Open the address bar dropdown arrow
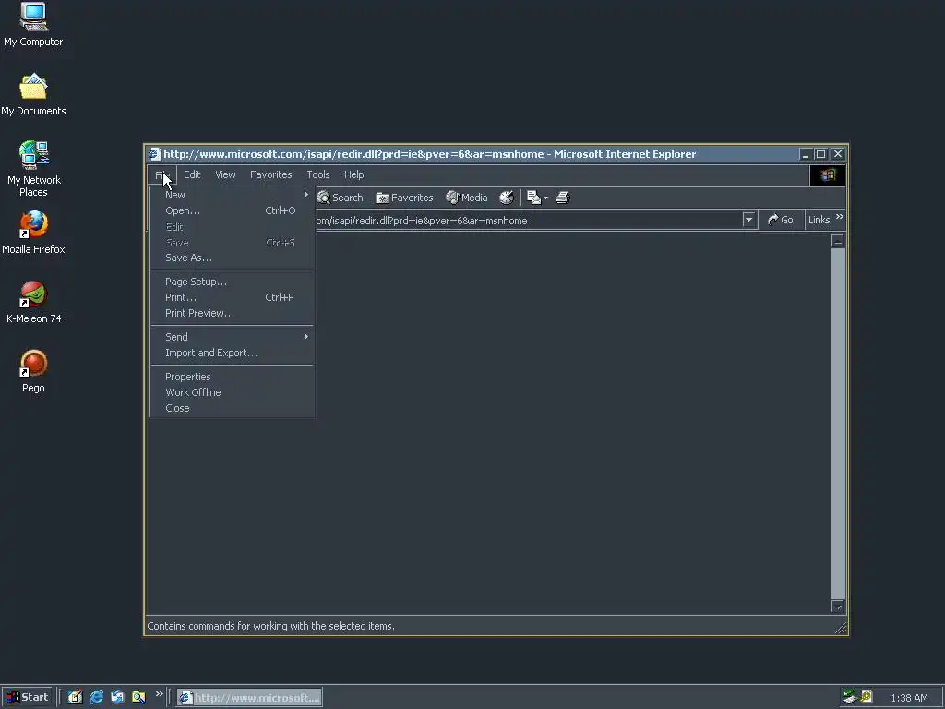 (748, 220)
